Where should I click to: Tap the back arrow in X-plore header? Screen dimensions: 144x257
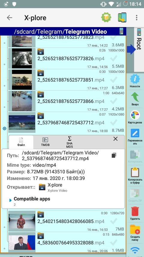coord(10,17)
